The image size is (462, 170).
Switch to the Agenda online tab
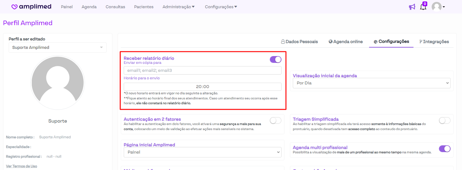(346, 42)
